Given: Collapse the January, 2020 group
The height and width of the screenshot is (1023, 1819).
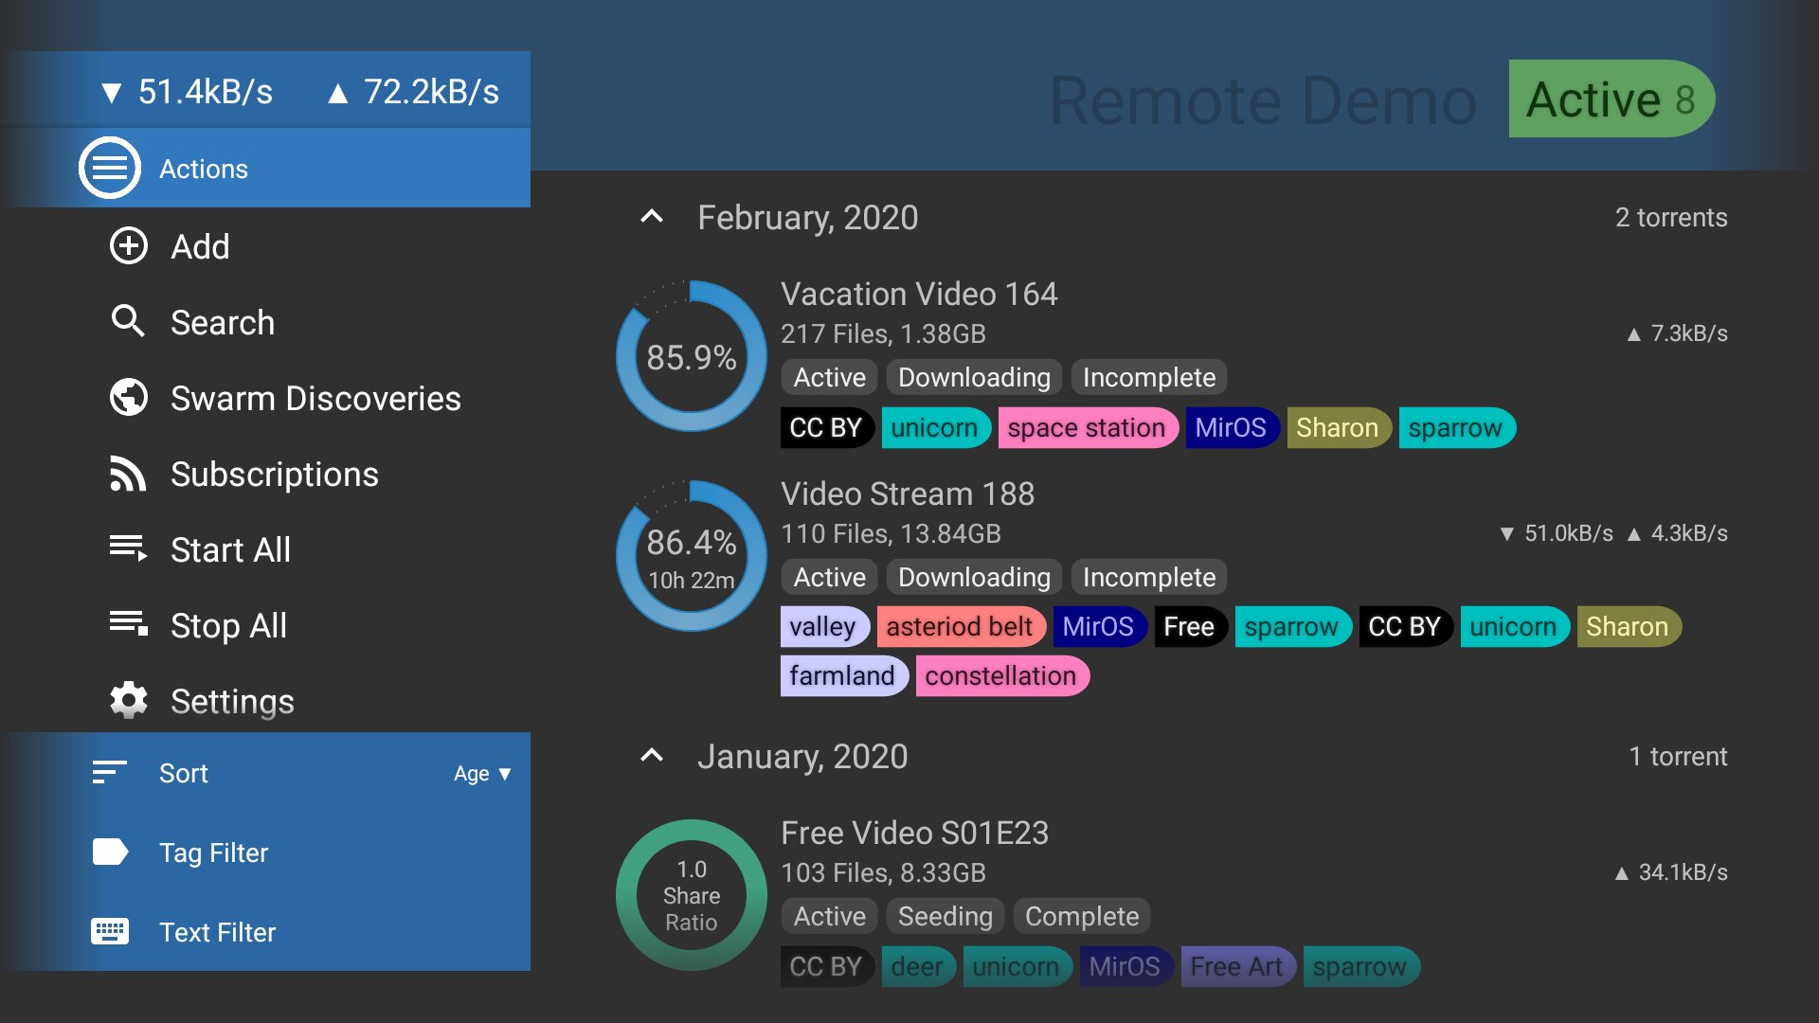Looking at the screenshot, I should click(x=652, y=756).
